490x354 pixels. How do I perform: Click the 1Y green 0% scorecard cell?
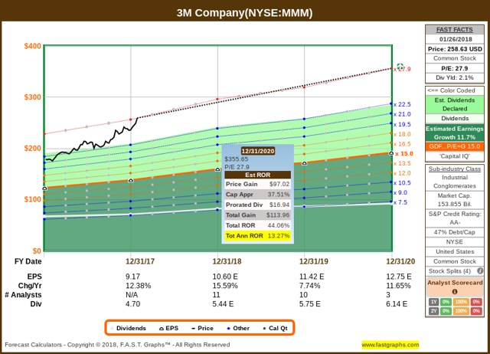(x=446, y=302)
